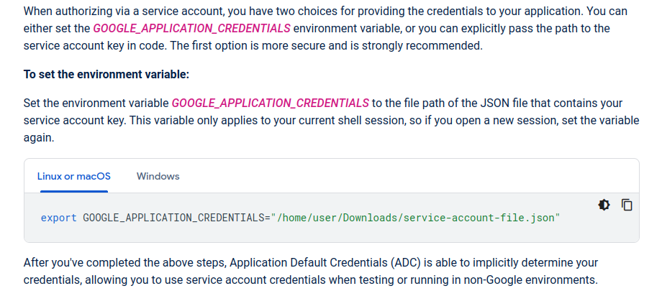Copy the code sample to clipboard
Viewport: 662px width, 291px height.
(627, 205)
